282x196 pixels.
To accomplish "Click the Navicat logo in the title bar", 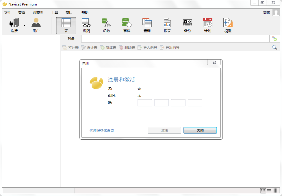I will (x=5, y=4).
